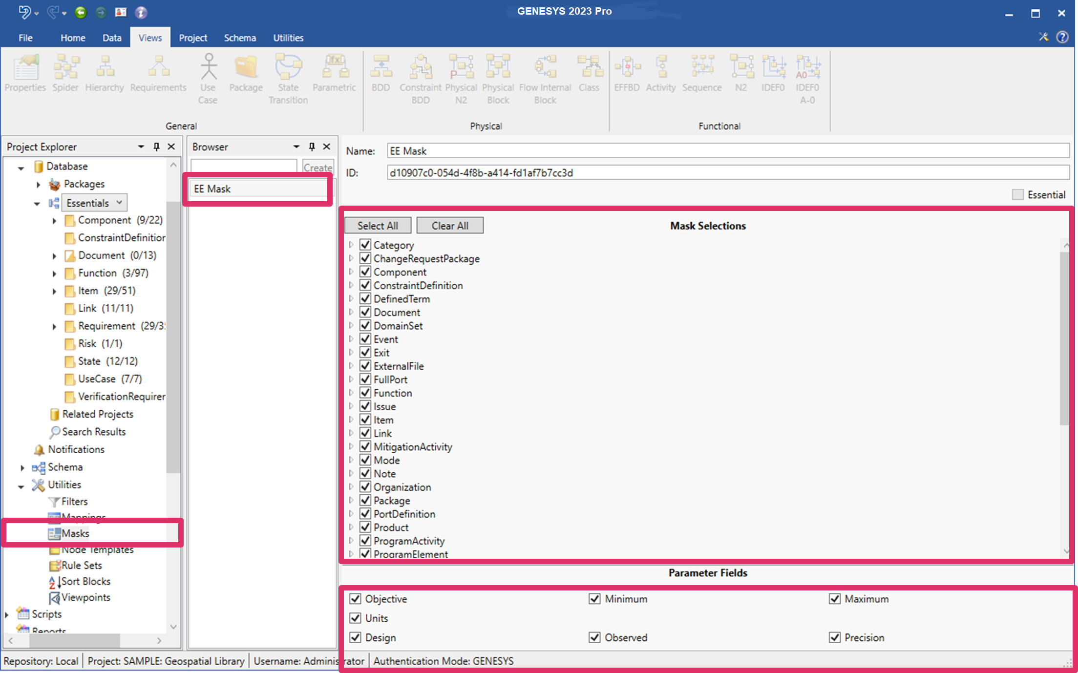
Task: Open the File menu
Action: 25,38
